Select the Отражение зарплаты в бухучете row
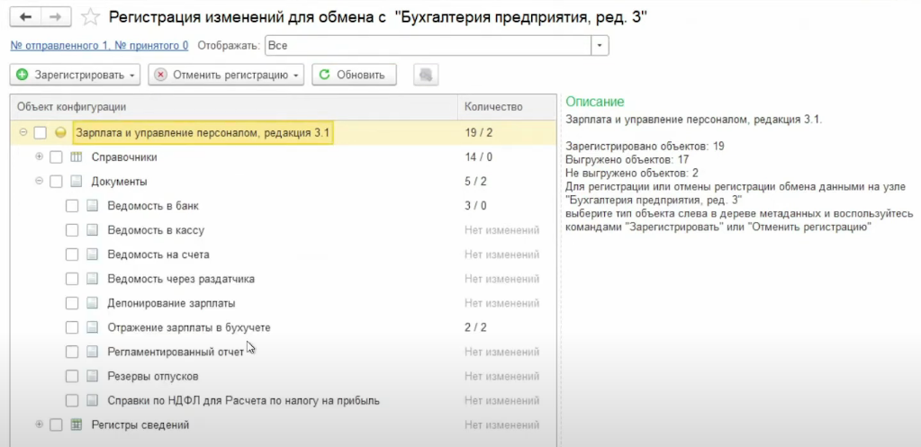Viewport: 921px width, 447px height. 283,328
